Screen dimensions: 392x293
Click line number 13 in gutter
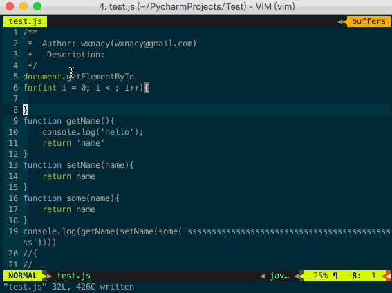point(13,165)
